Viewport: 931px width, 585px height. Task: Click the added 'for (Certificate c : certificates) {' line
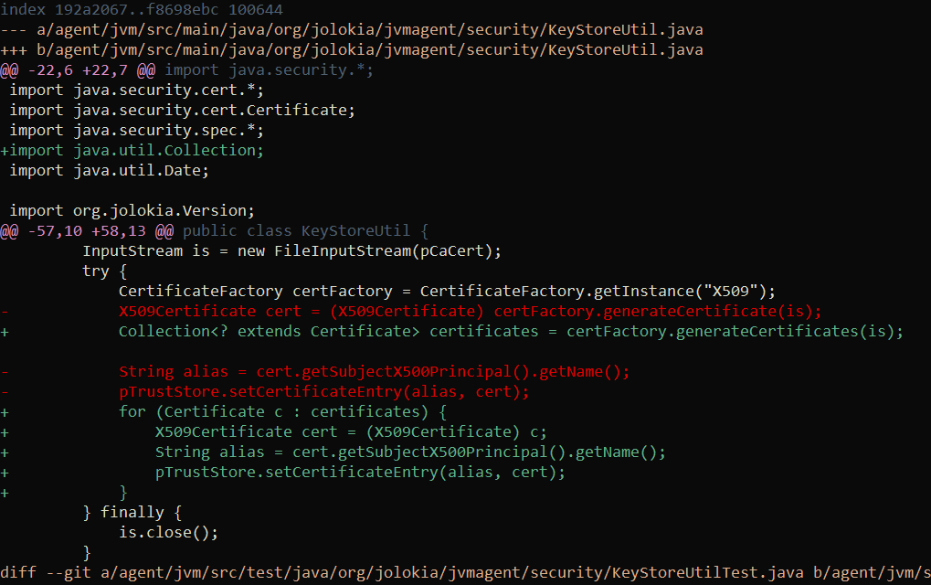click(282, 412)
